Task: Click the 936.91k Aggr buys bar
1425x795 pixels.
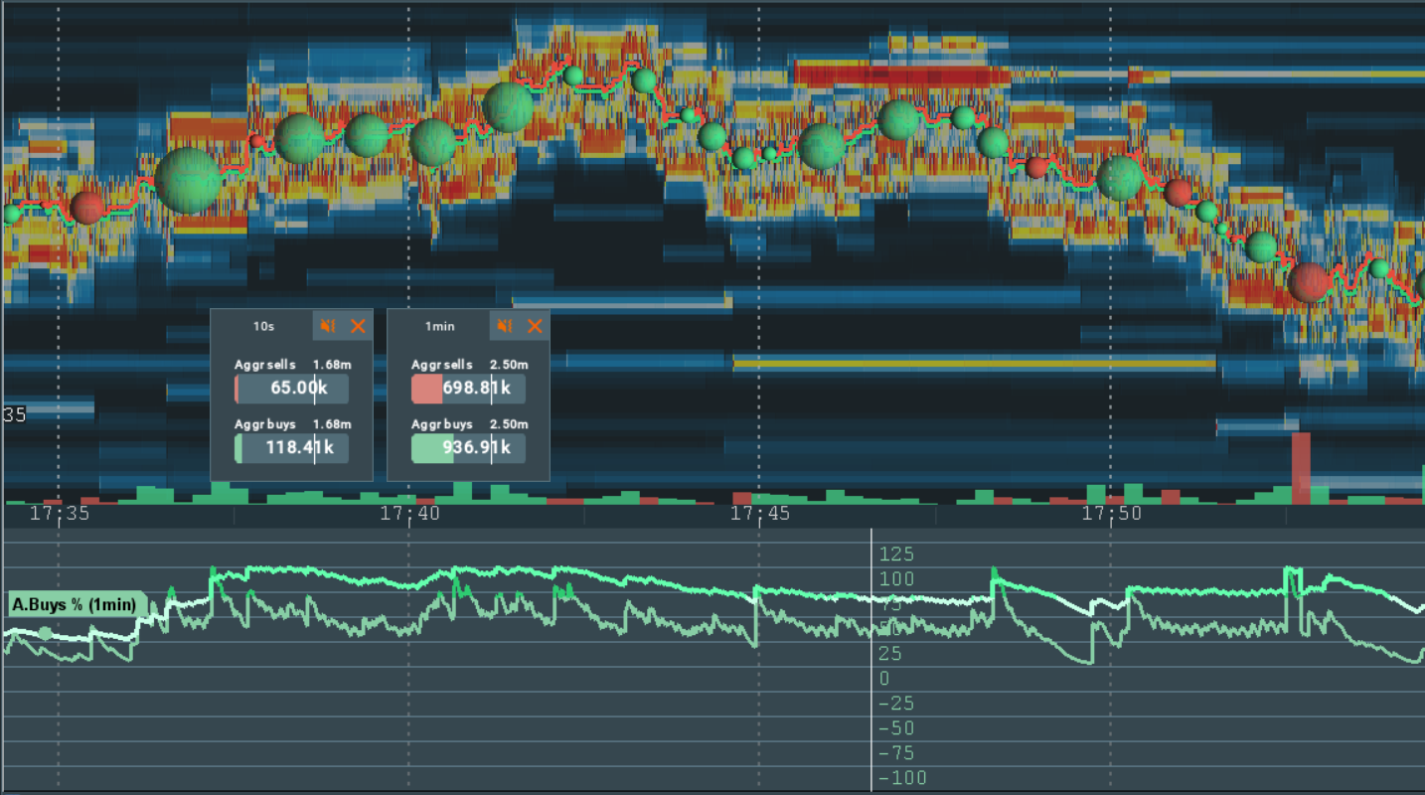Action: pyautogui.click(x=468, y=448)
